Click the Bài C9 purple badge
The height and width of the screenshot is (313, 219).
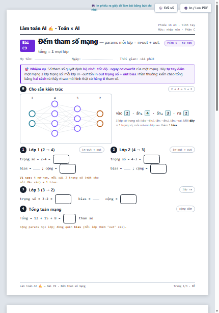pos(28,45)
